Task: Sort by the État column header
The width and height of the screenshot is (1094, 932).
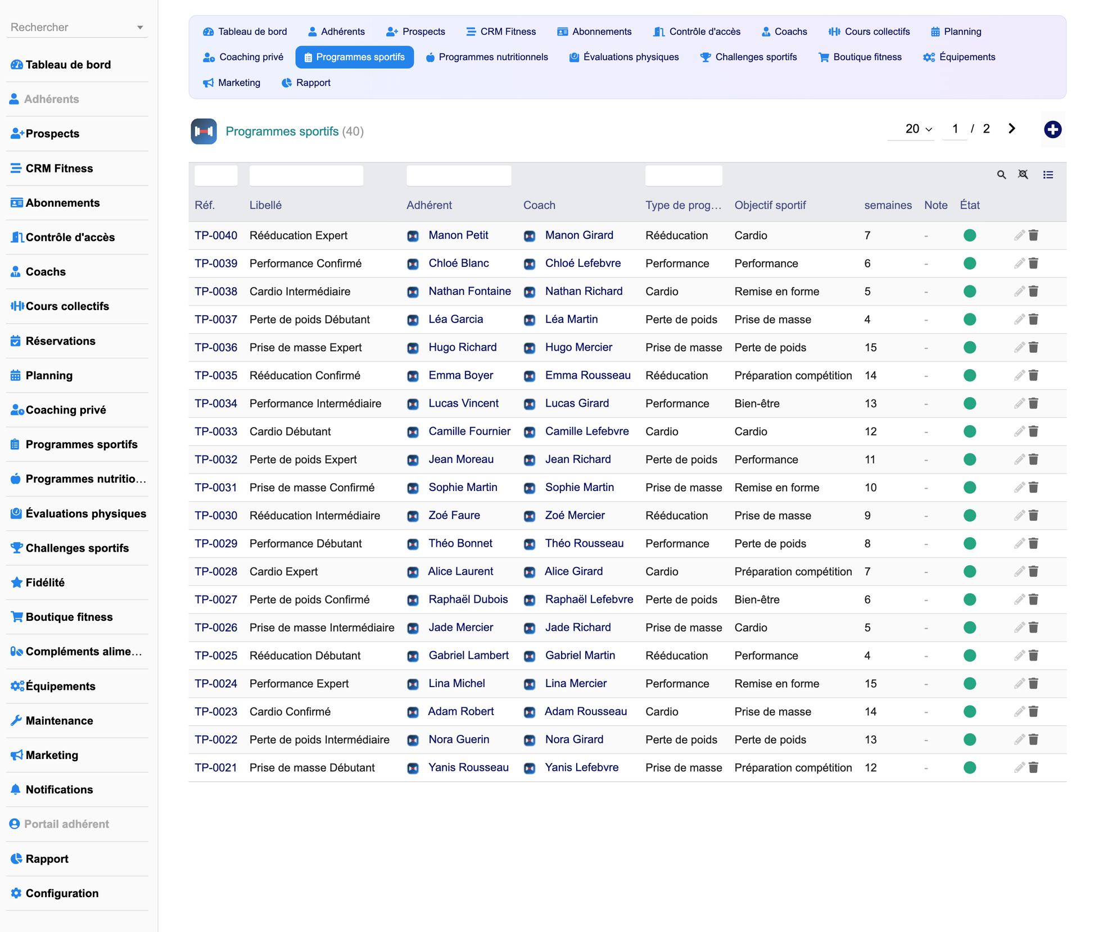Action: [x=970, y=205]
